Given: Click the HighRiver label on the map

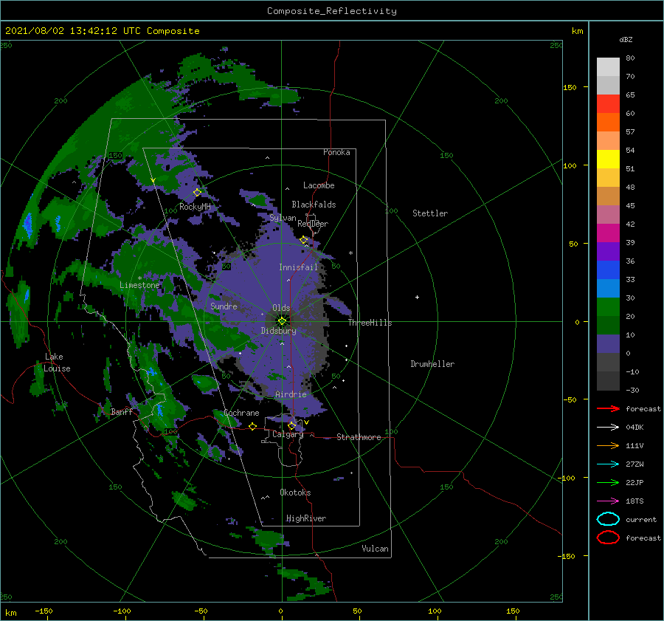Looking at the screenshot, I should [305, 518].
